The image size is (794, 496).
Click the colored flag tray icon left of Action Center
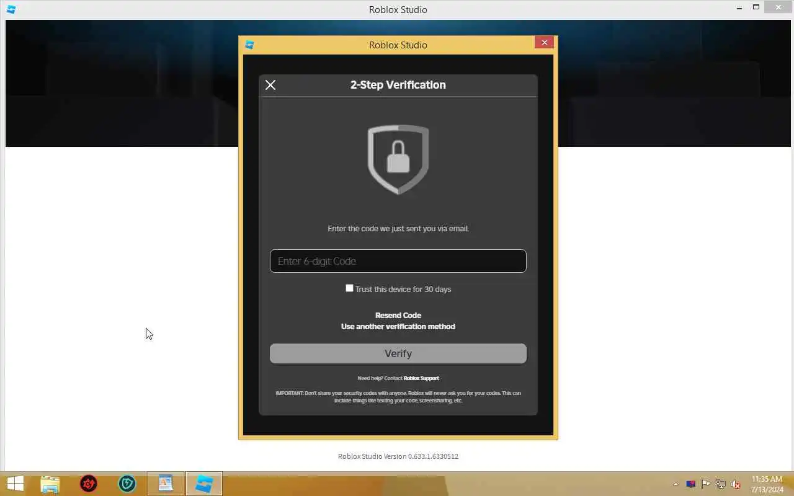click(691, 484)
